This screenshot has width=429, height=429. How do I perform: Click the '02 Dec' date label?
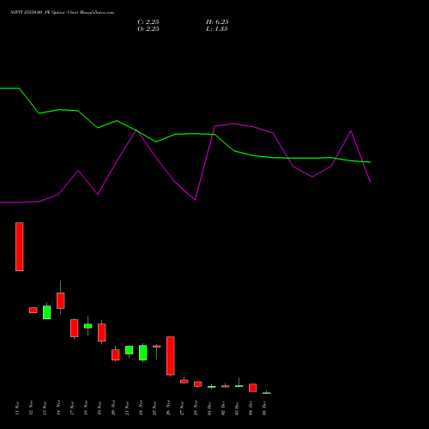tap(223, 408)
